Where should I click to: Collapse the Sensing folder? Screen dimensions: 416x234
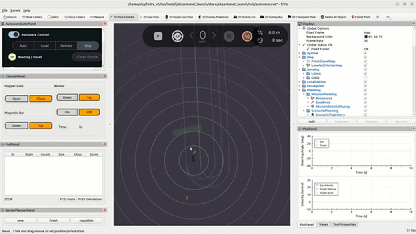click(x=300, y=69)
